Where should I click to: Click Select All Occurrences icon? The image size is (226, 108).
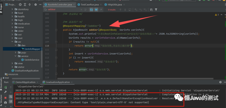[145, 9]
